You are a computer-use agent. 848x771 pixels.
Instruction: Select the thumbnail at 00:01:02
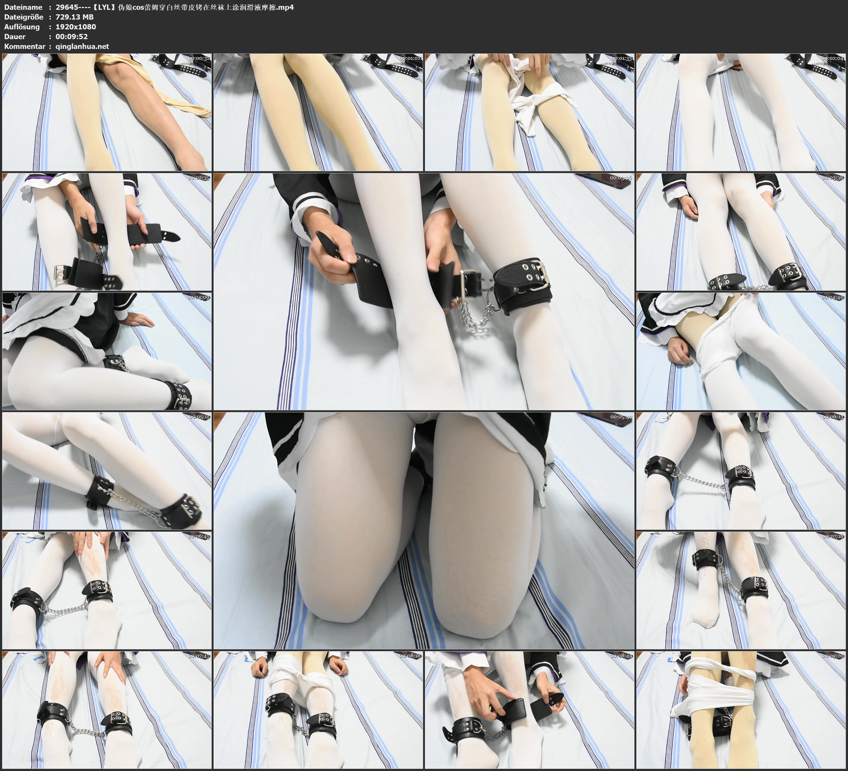[318, 113]
